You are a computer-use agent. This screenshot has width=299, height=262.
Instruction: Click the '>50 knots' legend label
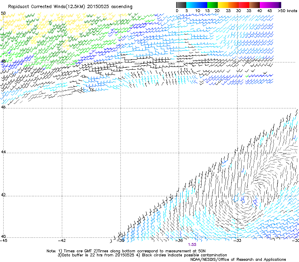pos(287,11)
